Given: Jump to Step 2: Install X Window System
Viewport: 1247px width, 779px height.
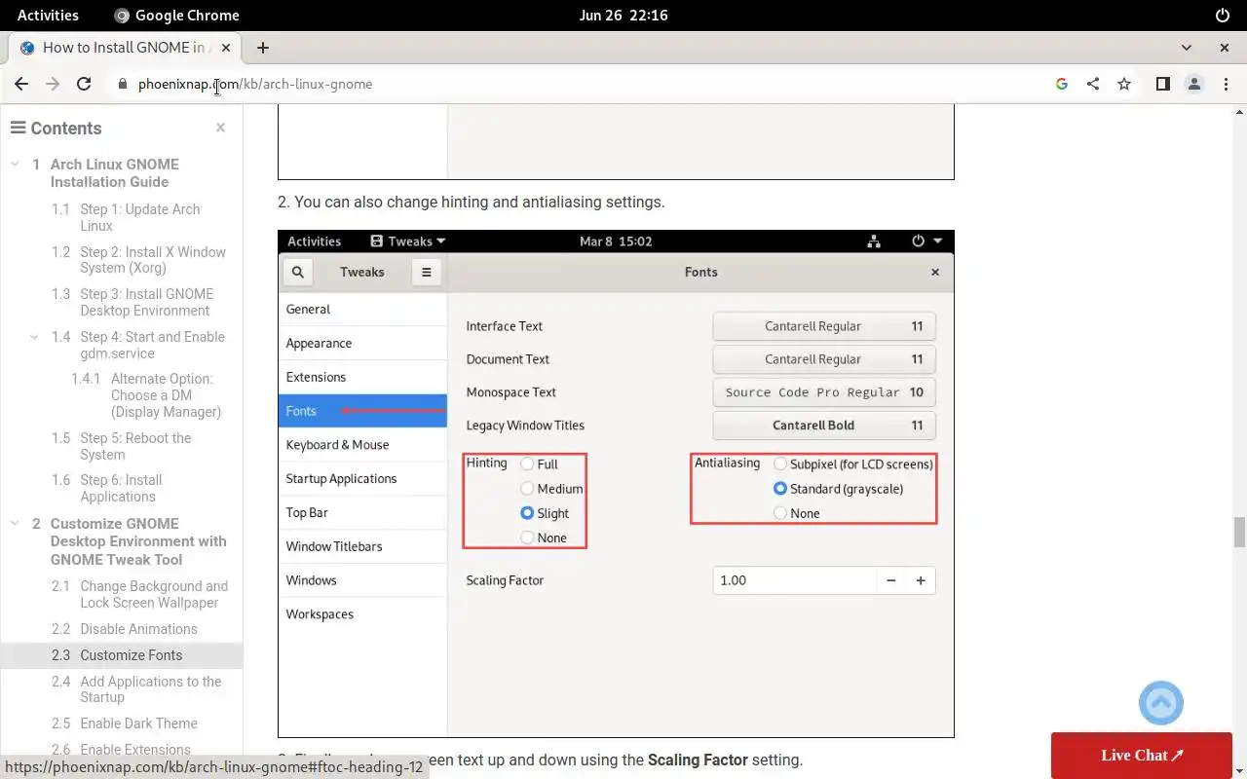Looking at the screenshot, I should coord(153,260).
